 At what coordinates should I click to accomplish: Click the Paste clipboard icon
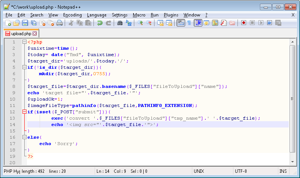tap(88, 23)
